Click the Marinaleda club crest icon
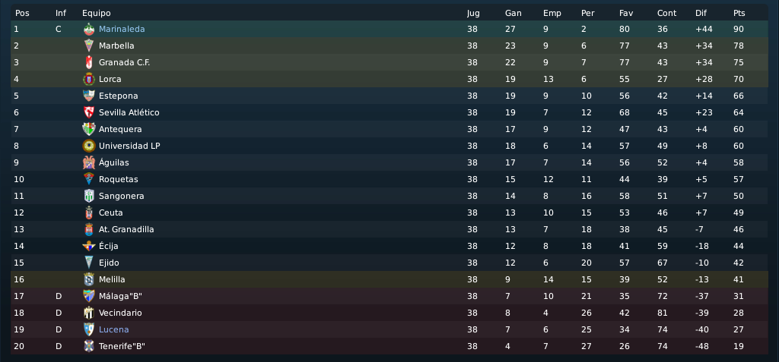 point(89,30)
